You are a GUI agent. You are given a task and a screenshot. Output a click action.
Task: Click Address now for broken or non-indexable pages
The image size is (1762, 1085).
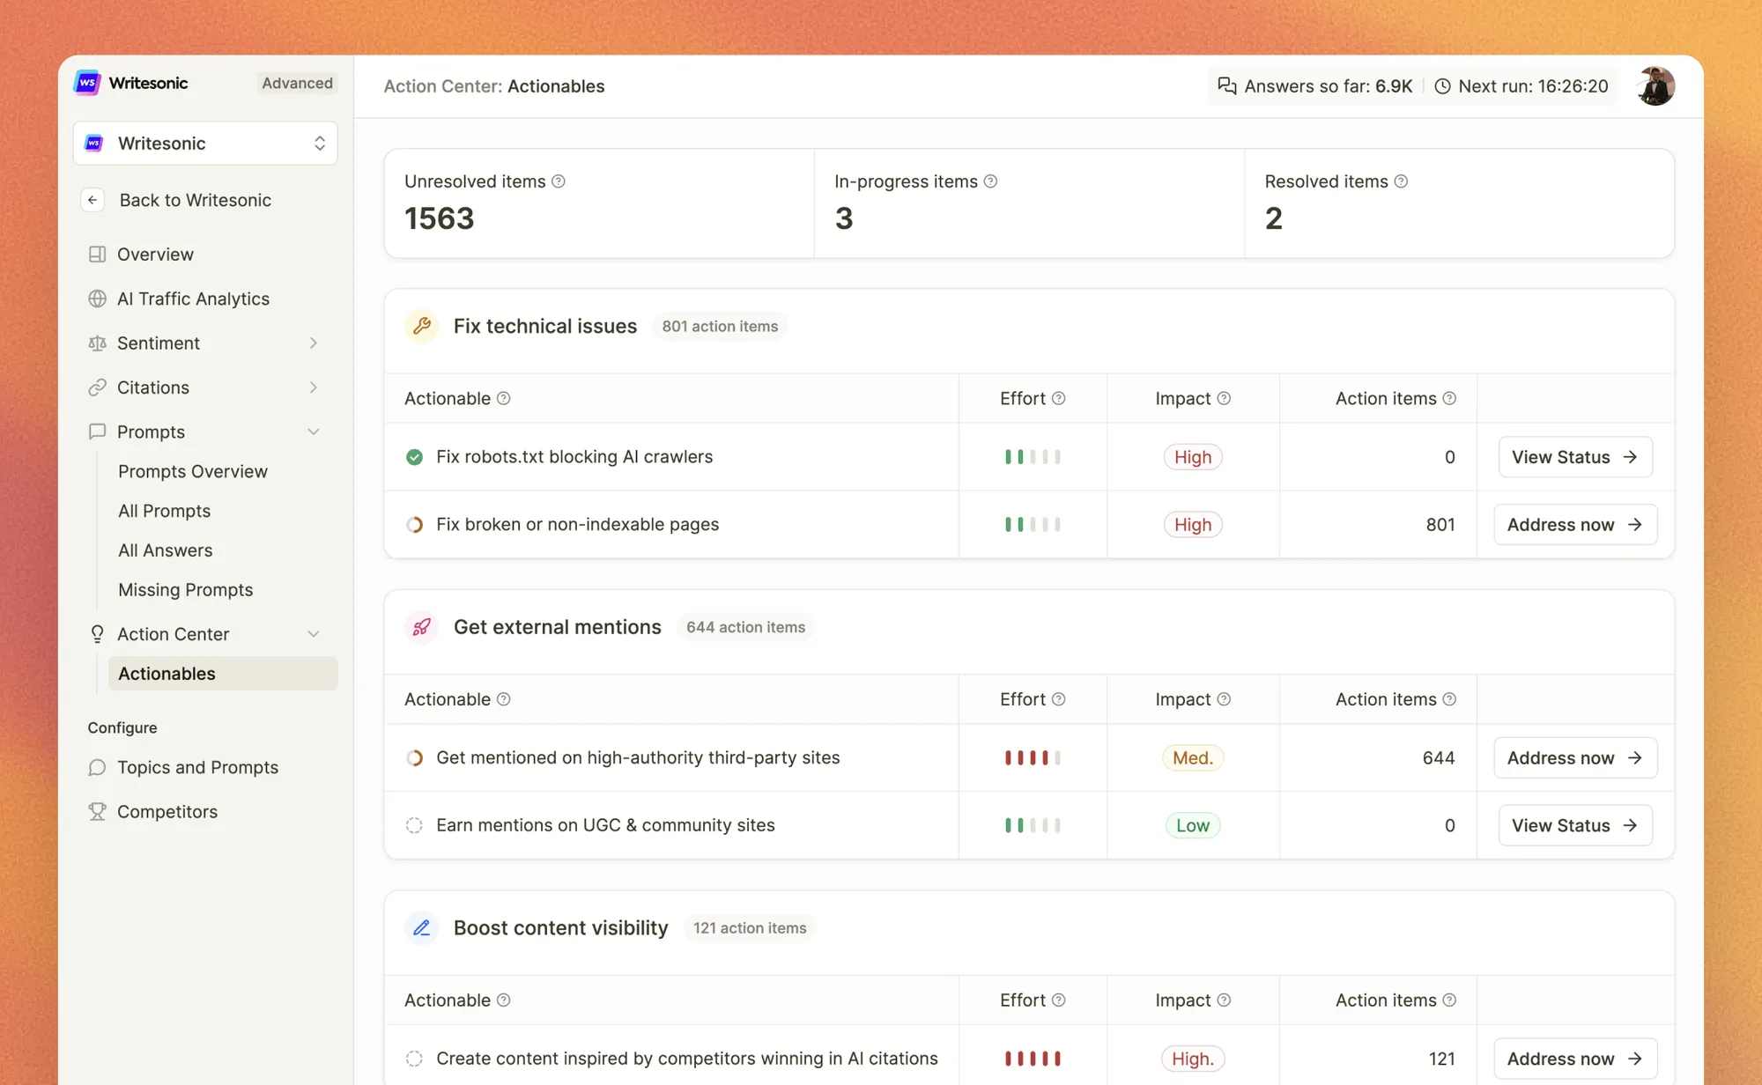coord(1574,524)
